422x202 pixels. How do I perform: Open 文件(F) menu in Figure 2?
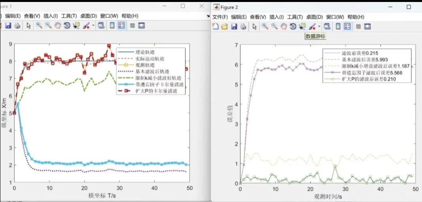[220, 17]
